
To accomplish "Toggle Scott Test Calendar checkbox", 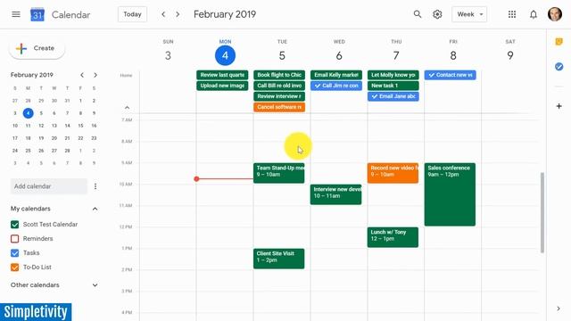I will (x=15, y=225).
